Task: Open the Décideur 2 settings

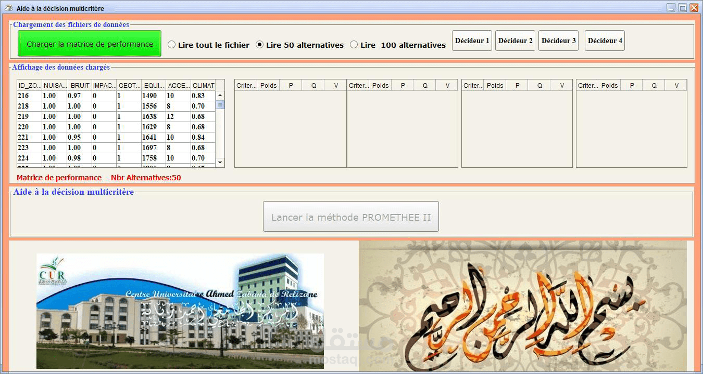Action: tap(515, 41)
